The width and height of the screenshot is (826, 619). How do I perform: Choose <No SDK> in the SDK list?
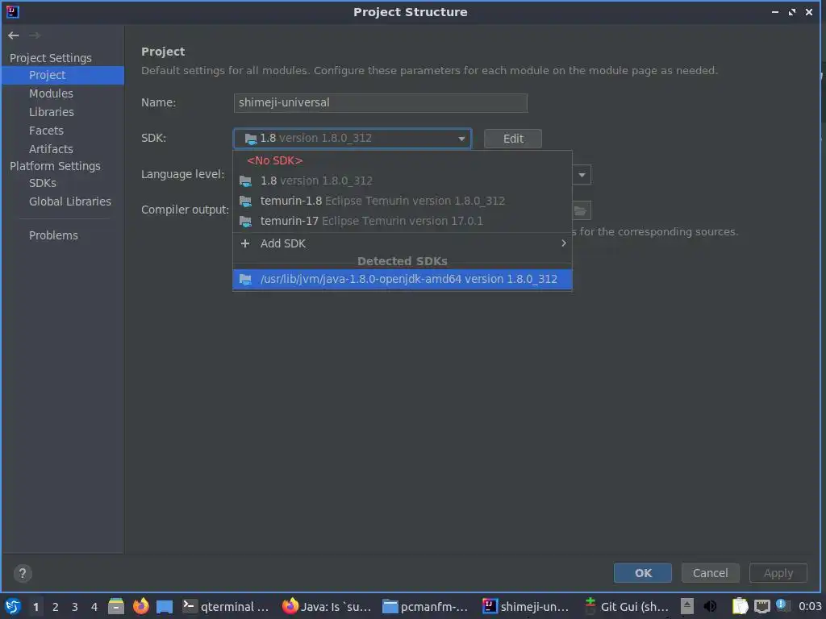pyautogui.click(x=402, y=160)
